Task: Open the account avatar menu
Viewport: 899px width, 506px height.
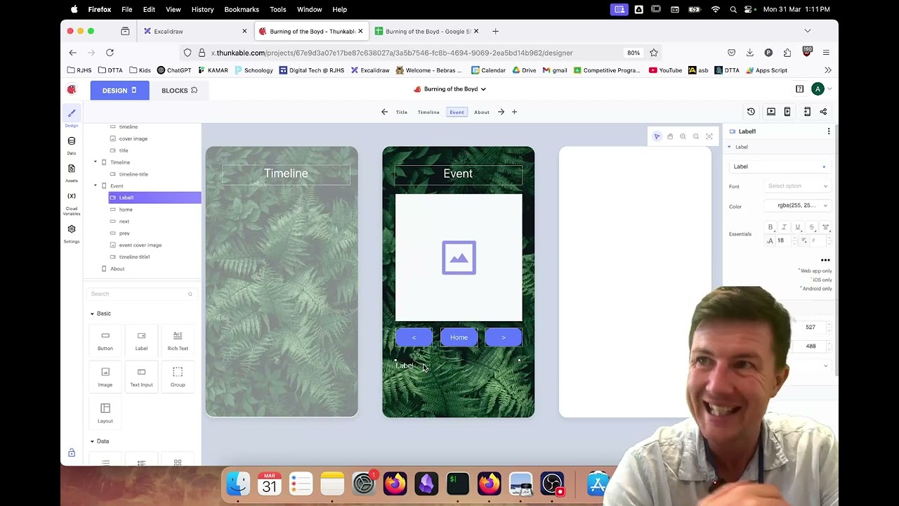Action: click(818, 89)
